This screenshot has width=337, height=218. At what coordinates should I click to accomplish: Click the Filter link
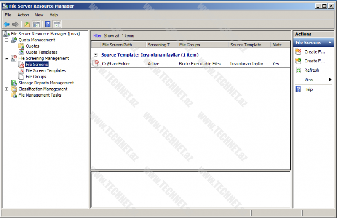98,36
